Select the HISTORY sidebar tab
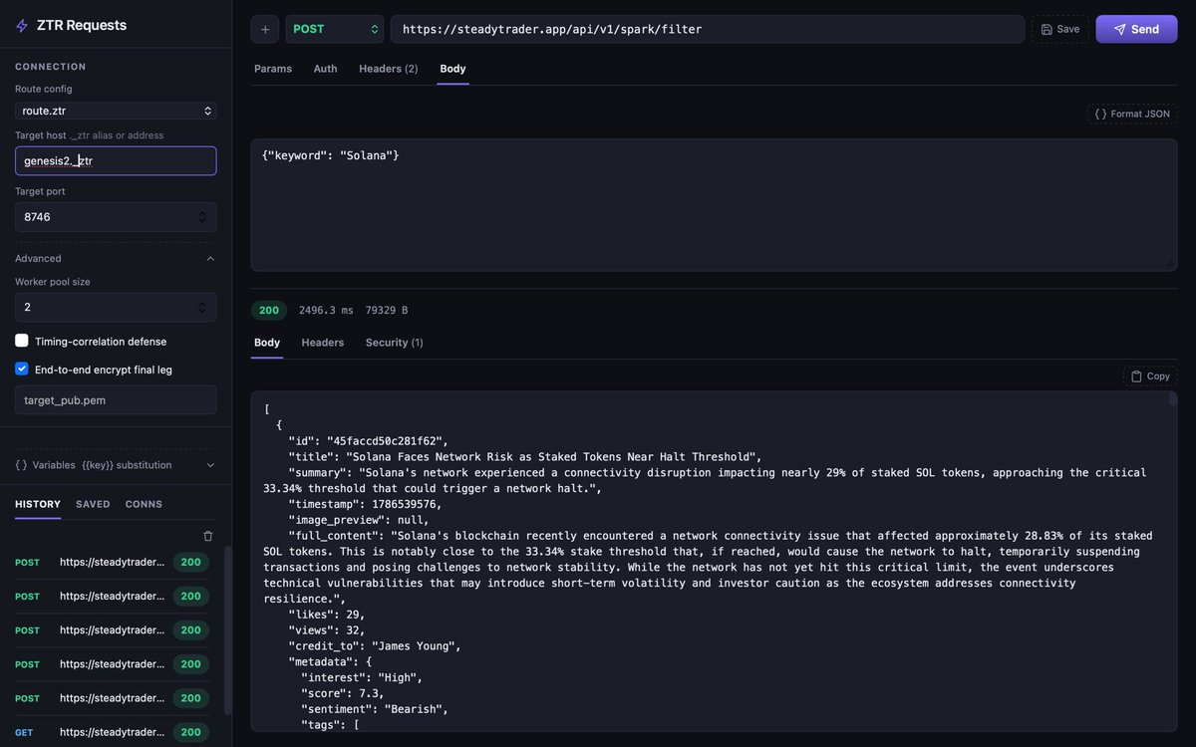 [x=38, y=504]
